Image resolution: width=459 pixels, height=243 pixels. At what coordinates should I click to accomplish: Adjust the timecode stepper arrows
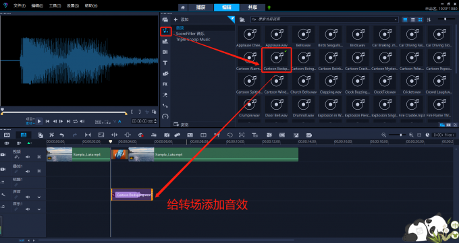point(155,121)
